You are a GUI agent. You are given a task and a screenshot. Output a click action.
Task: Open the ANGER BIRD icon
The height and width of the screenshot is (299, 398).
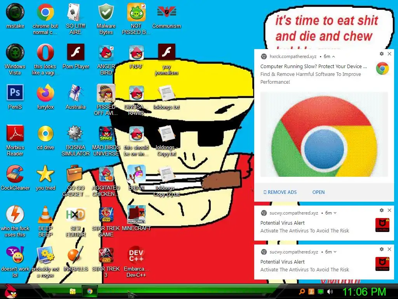pyautogui.click(x=106, y=53)
